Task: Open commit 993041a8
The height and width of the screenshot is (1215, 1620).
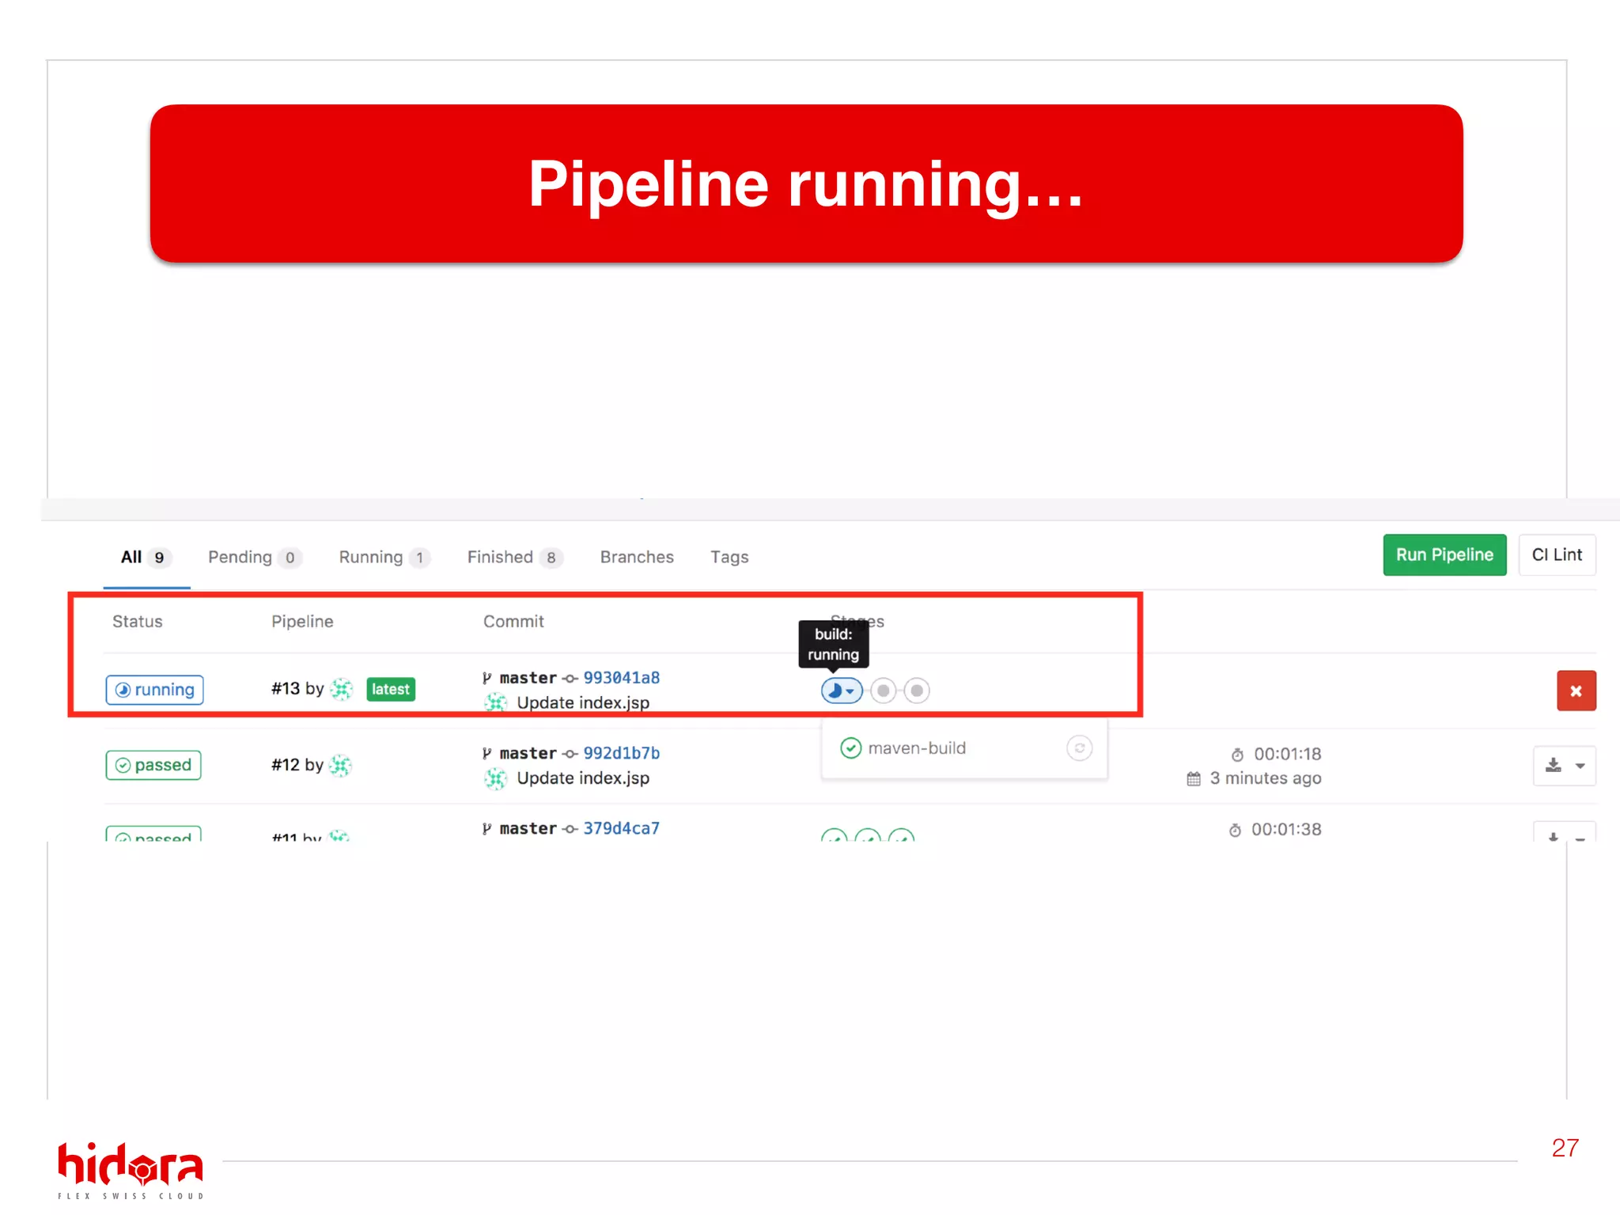Action: point(622,678)
